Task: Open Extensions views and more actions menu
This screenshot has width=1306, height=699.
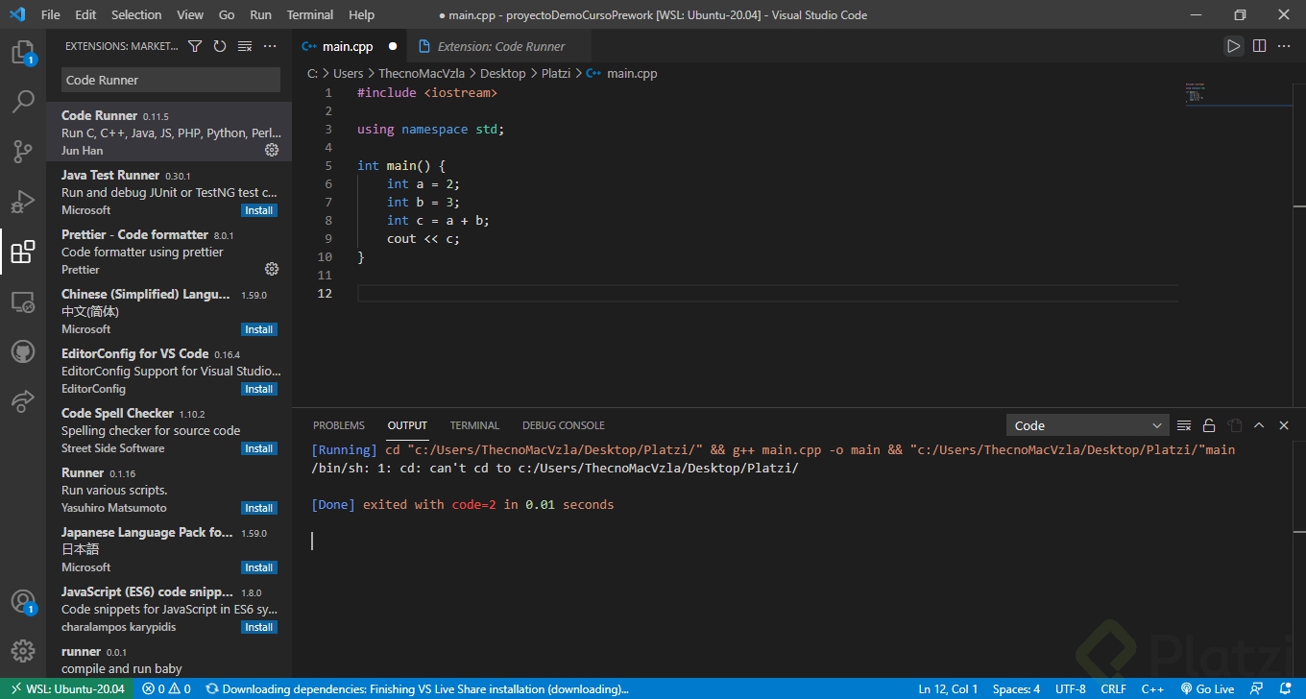Action: click(270, 46)
